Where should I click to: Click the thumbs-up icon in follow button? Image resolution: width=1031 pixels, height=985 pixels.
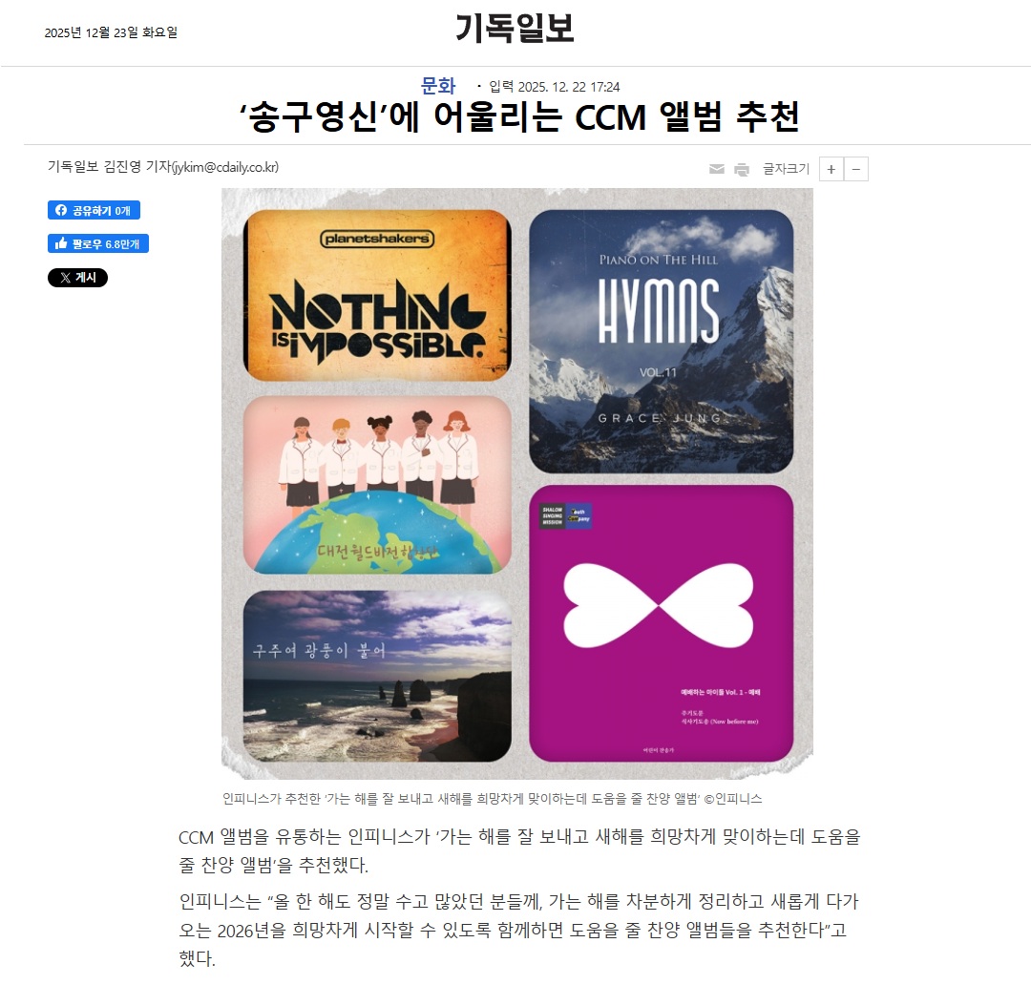[x=61, y=243]
